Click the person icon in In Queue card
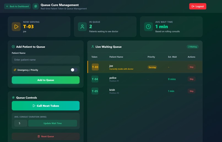 (x=82, y=27)
